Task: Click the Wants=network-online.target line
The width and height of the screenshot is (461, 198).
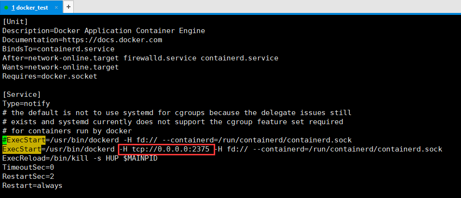Action: 60,67
